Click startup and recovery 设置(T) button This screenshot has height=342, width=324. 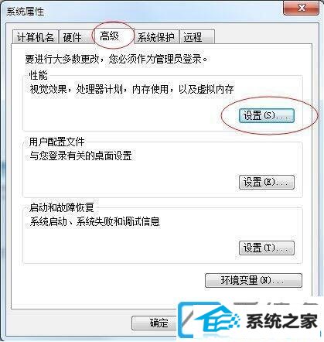(x=267, y=248)
